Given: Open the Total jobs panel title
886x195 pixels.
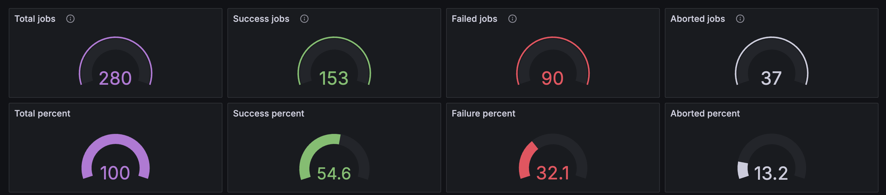Looking at the screenshot, I should tap(35, 19).
